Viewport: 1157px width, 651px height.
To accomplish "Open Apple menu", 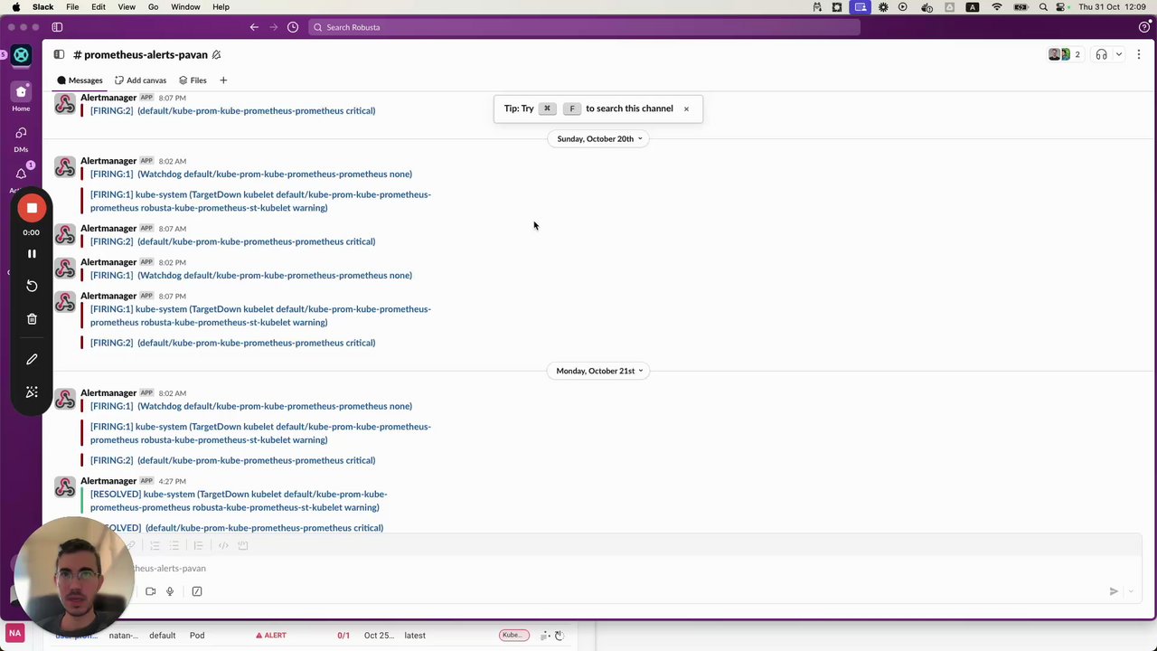I will pos(15,7).
